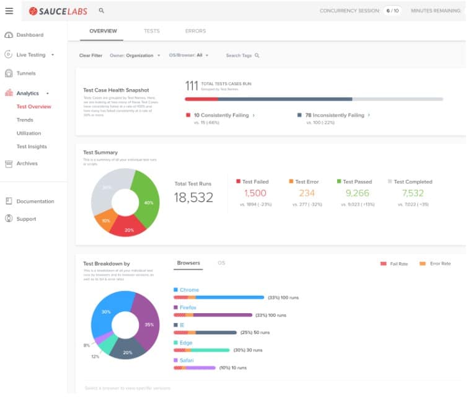This screenshot has width=468, height=397.
Task: Switch to the Errors tab
Action: (195, 31)
